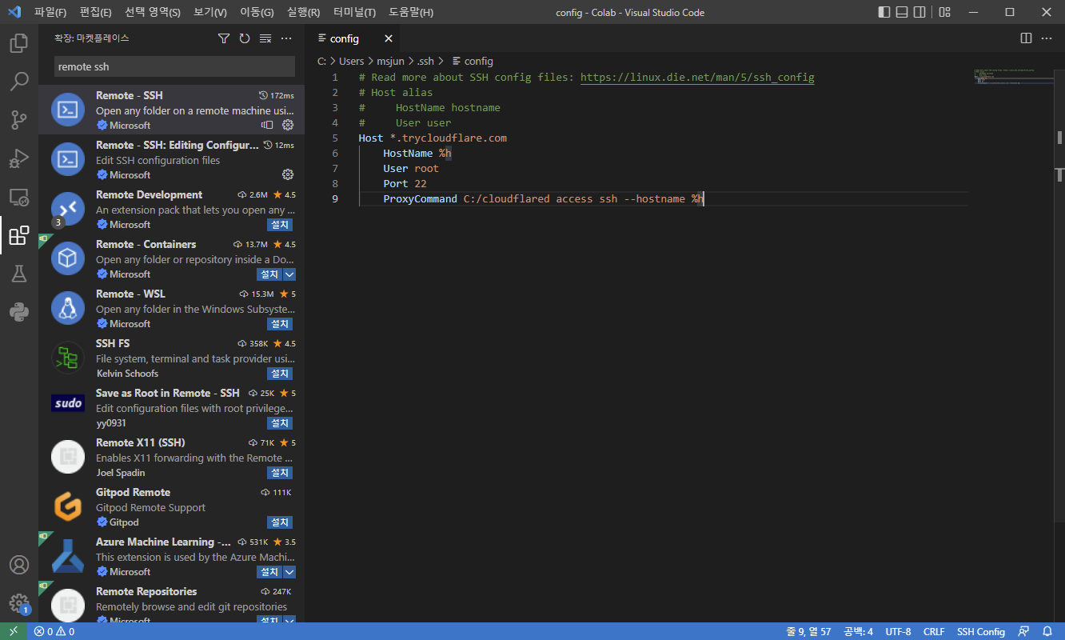This screenshot has height=640, width=1065.
Task: Install Save as Root in Remote - SSH
Action: 280,423
